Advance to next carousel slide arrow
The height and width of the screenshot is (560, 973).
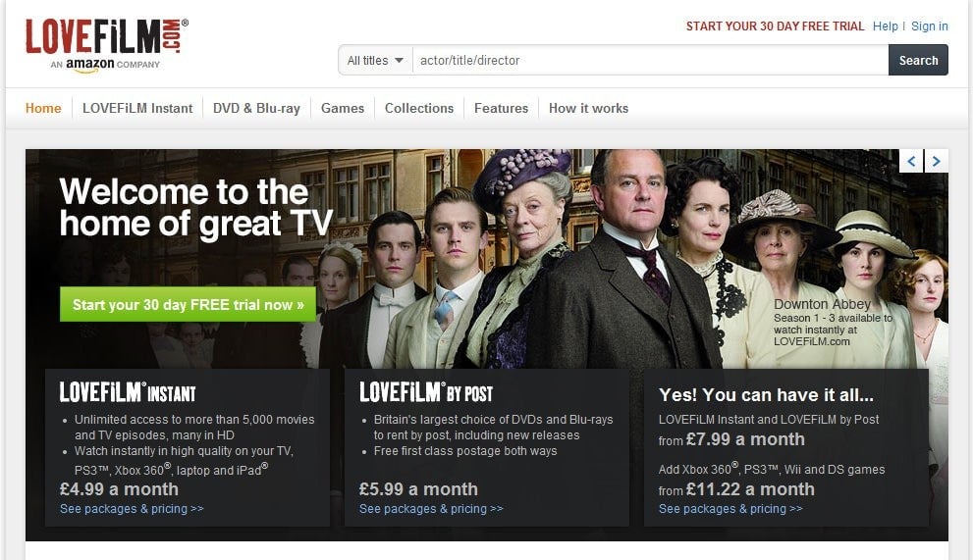(x=937, y=161)
